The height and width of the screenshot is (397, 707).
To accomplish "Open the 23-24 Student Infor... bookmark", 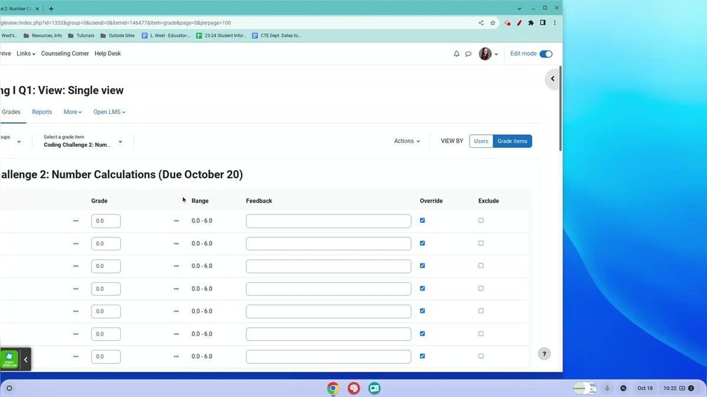I will (x=222, y=35).
